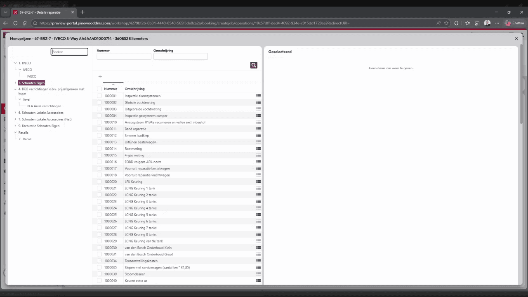Screen dimensions: 528x297
Task: Open details list icon for Roetmeting
Action: click(x=258, y=148)
